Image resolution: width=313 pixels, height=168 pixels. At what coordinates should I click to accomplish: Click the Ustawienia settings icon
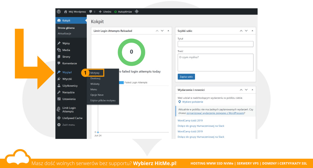(59, 99)
